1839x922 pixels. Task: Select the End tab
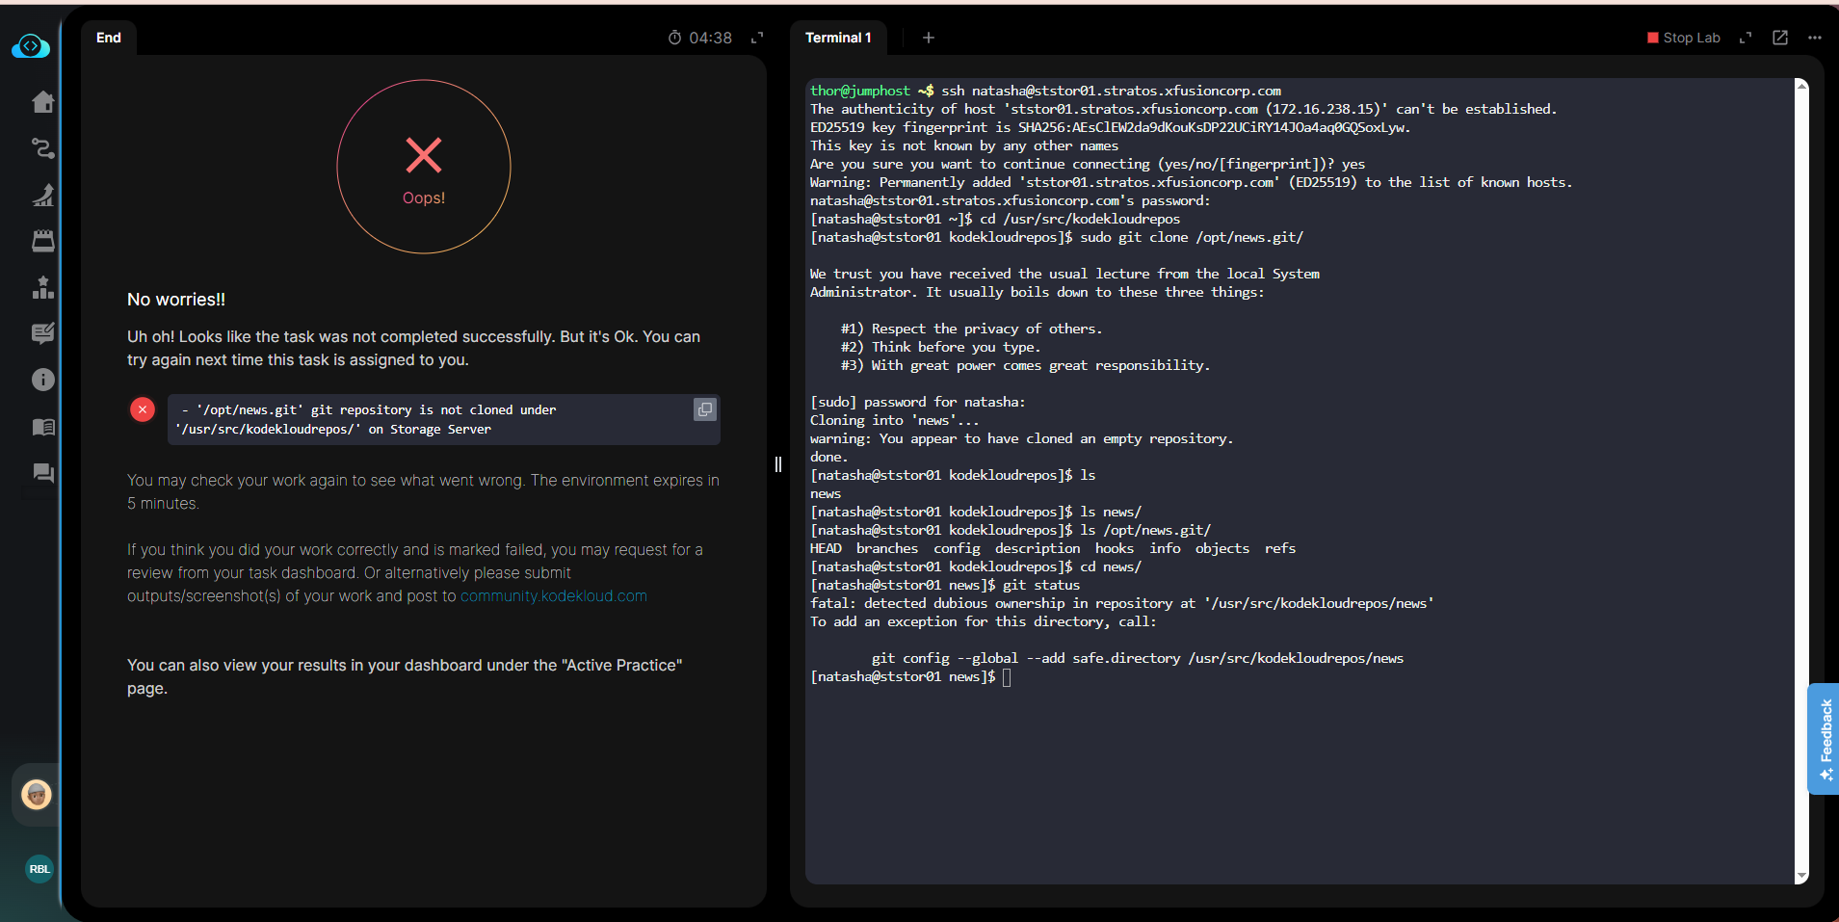coord(109,38)
